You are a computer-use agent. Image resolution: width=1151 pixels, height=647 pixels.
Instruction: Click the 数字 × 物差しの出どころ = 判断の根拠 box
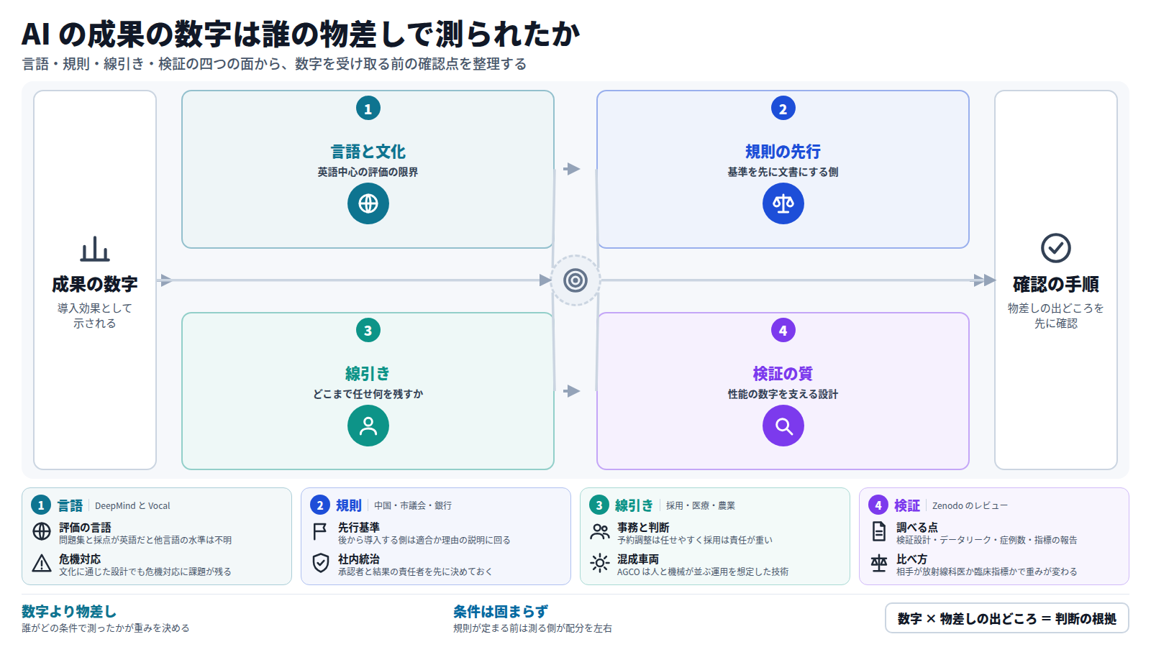click(x=1007, y=618)
